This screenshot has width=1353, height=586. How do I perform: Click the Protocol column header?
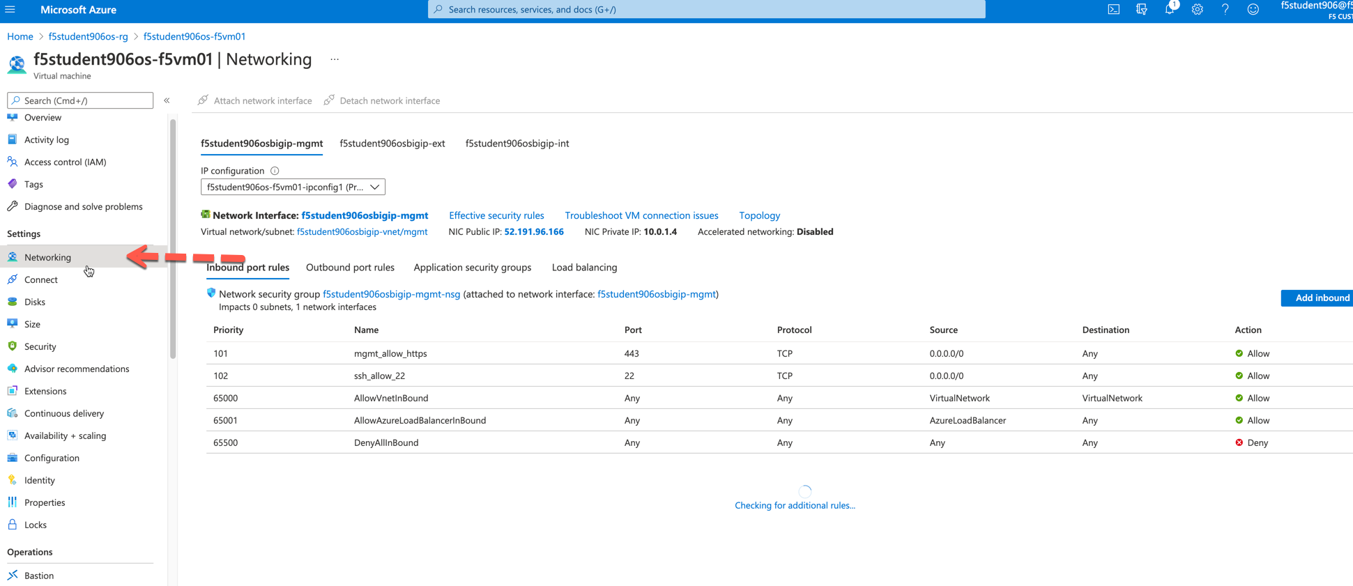pyautogui.click(x=795, y=330)
